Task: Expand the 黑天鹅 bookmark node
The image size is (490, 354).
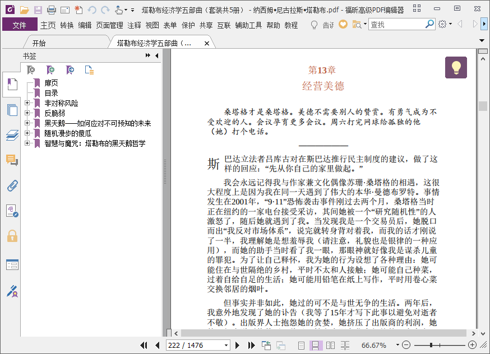Action: [x=27, y=123]
